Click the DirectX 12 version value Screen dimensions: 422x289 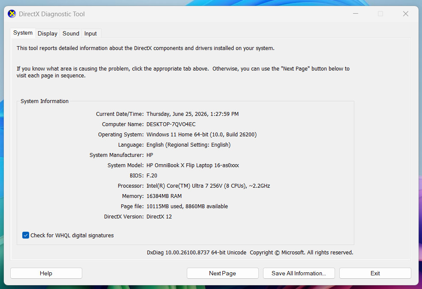coord(159,217)
